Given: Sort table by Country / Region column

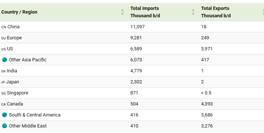Looking at the screenshot, I should [x=122, y=12].
